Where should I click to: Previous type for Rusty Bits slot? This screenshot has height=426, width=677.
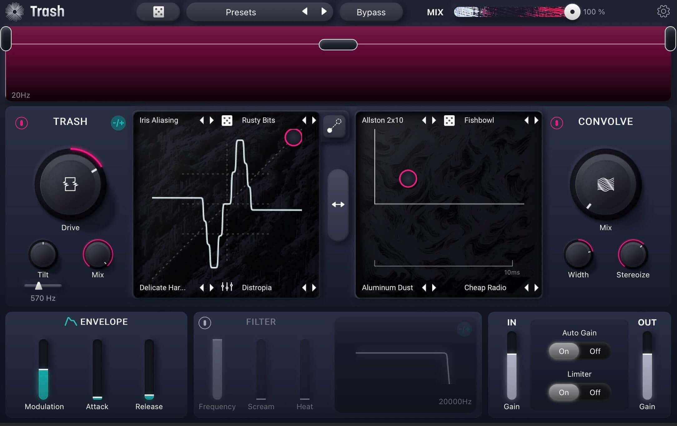pos(304,120)
